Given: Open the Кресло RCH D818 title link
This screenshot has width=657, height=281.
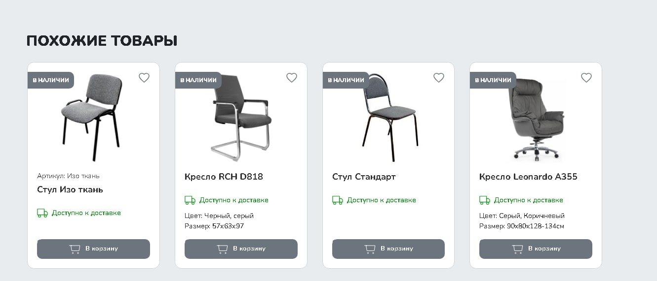Looking at the screenshot, I should point(224,177).
